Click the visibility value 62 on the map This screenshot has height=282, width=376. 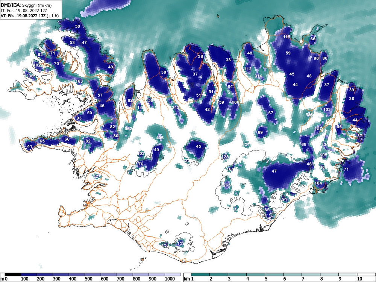click(x=130, y=100)
